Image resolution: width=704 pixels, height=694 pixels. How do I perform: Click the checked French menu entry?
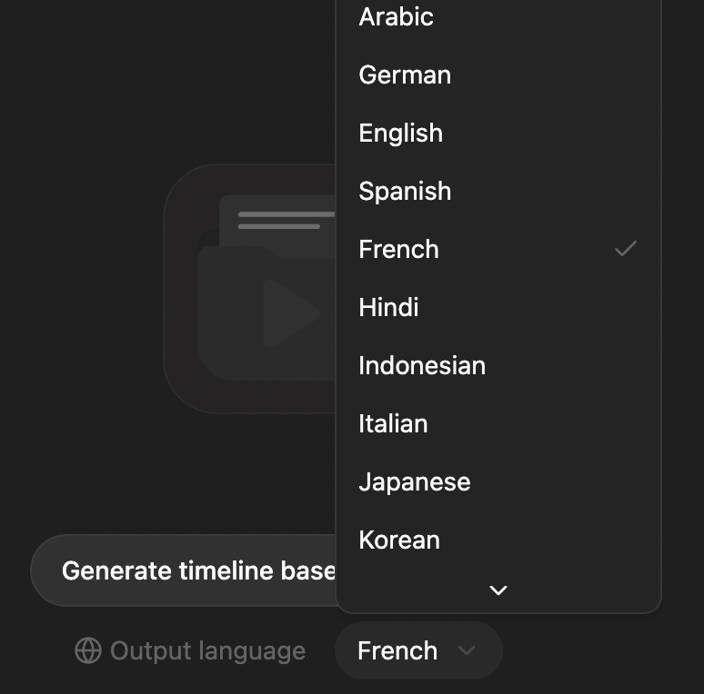click(399, 250)
